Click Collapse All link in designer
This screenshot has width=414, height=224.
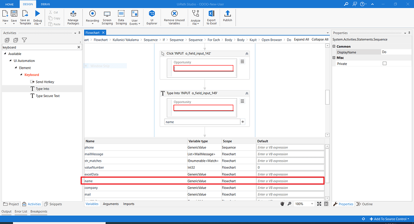point(320,39)
